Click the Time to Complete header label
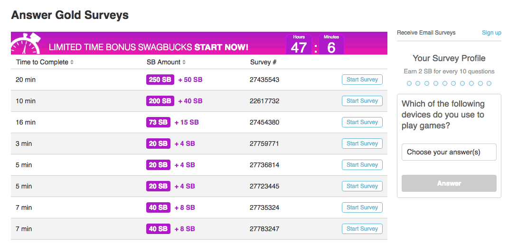Screen dimensions: 508x243 point(42,63)
